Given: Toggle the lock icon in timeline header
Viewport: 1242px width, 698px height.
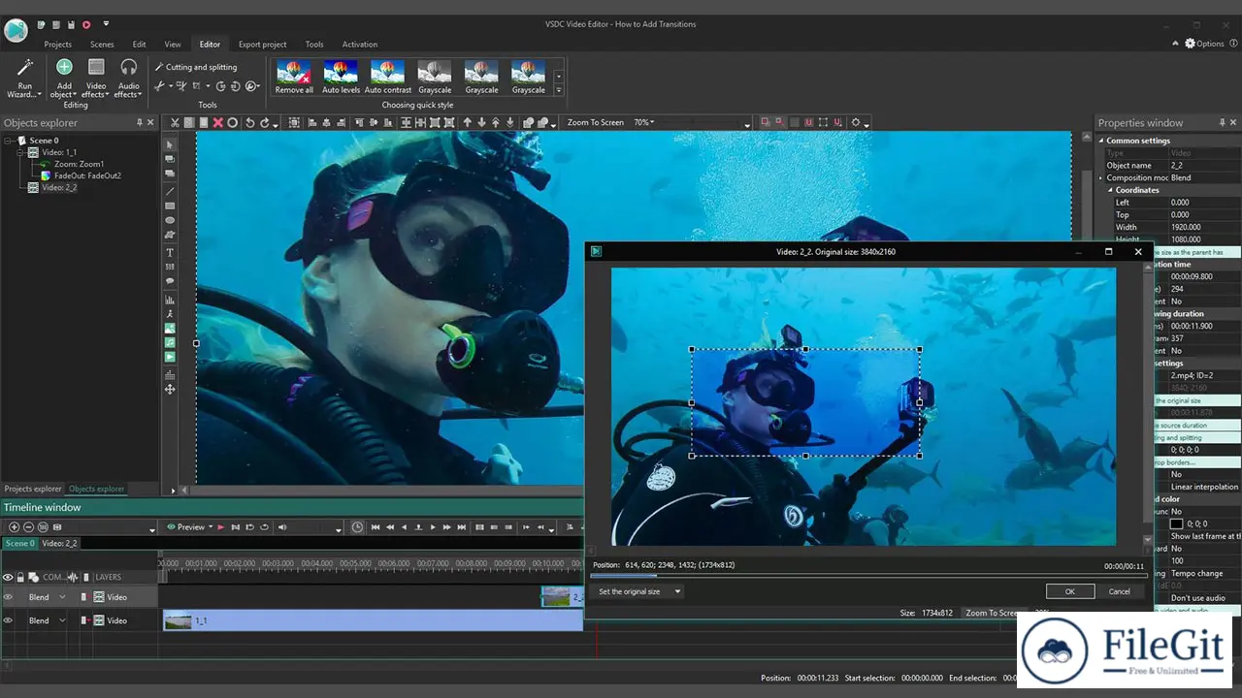Looking at the screenshot, I should [20, 577].
